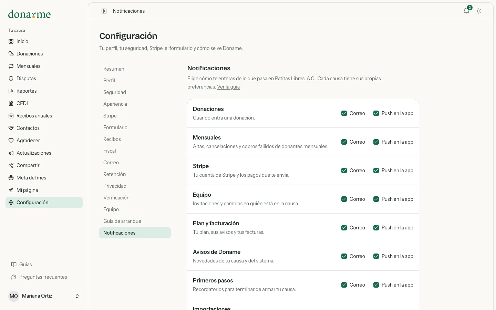Open the notifications bell icon

(466, 11)
